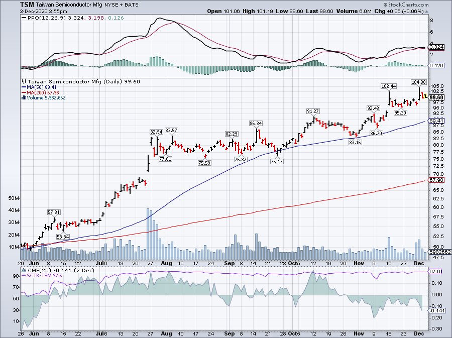Click the 92.48 price annotation
This screenshot has width=452, height=338.
(373, 108)
